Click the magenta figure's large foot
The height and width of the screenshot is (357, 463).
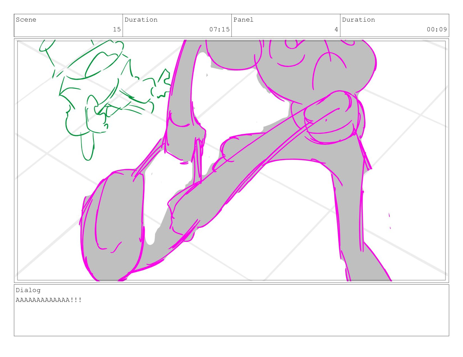pos(112,225)
